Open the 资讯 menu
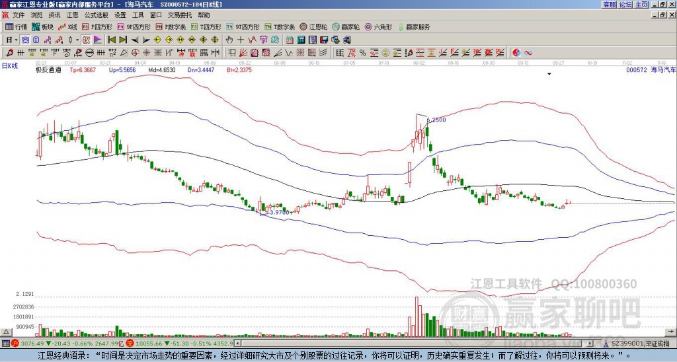The image size is (677, 362). click(54, 15)
